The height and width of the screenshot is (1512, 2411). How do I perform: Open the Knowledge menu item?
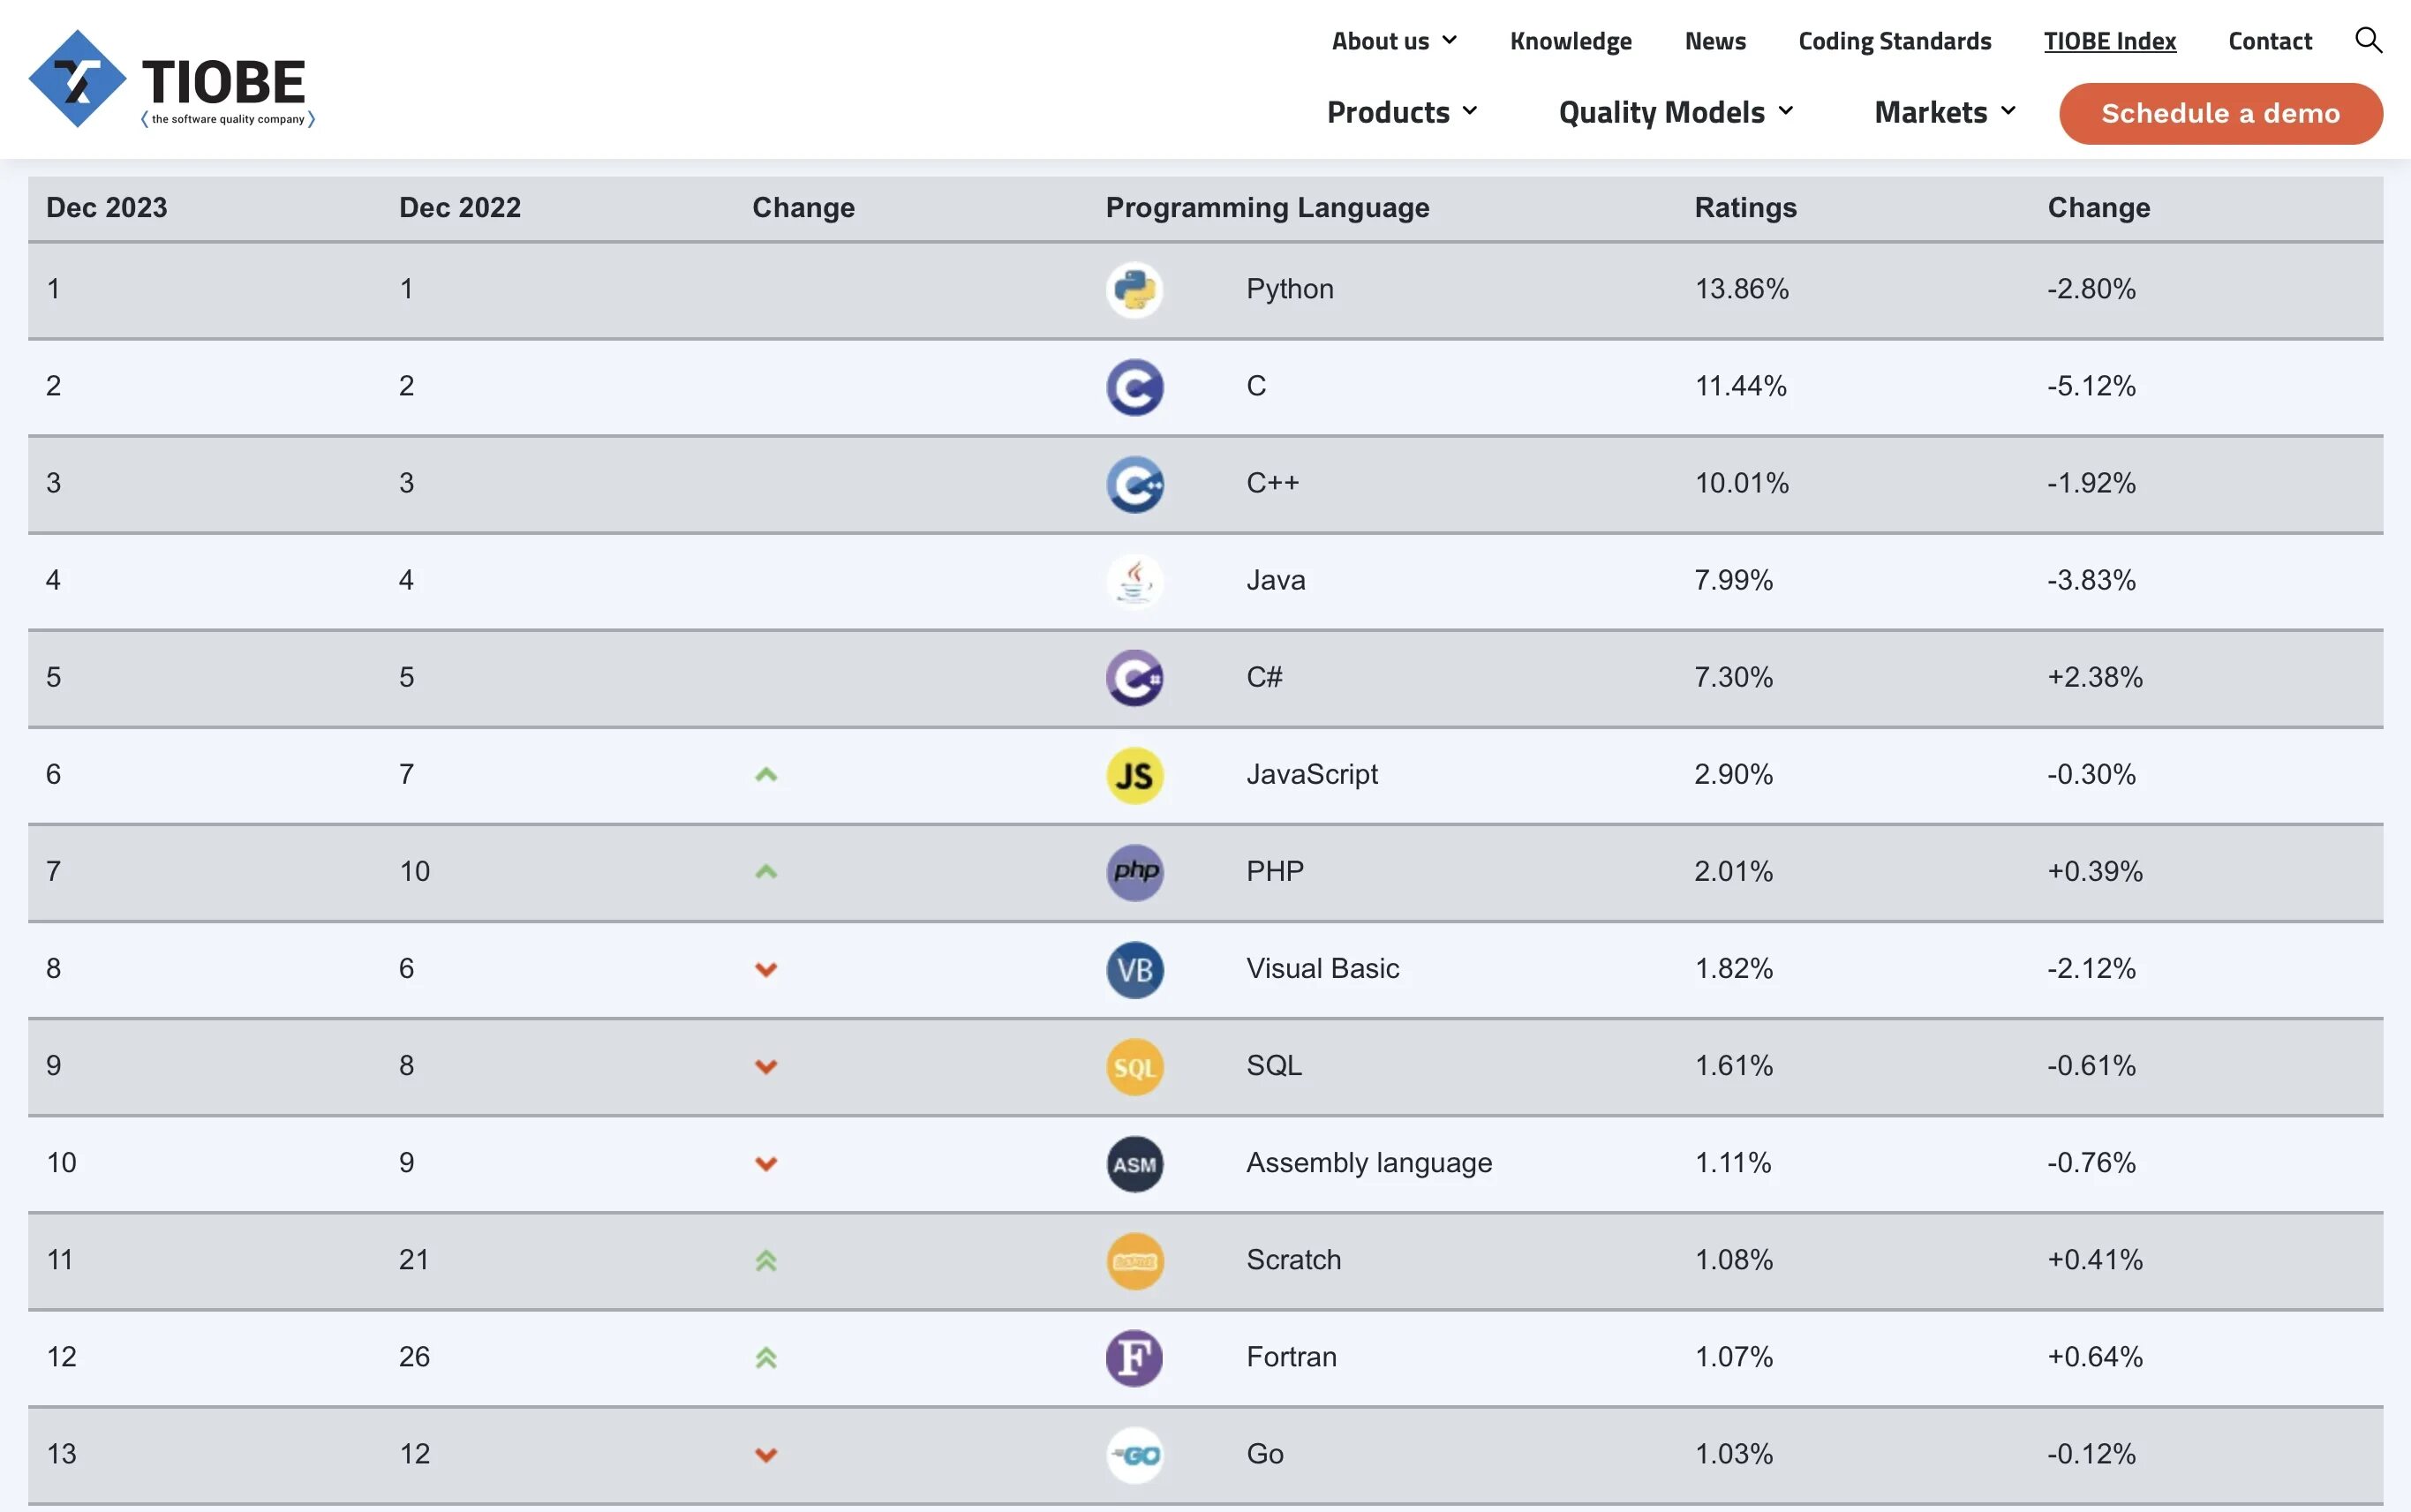click(x=1570, y=41)
